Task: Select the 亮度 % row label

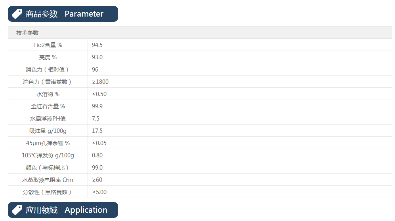Action: click(48, 57)
